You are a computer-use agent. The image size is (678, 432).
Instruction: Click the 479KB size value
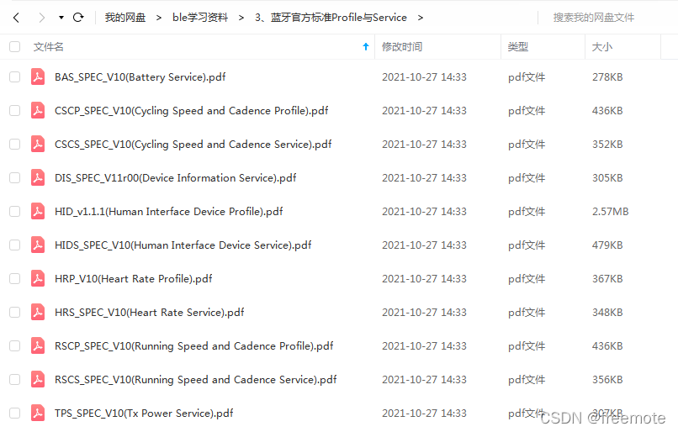[607, 245]
